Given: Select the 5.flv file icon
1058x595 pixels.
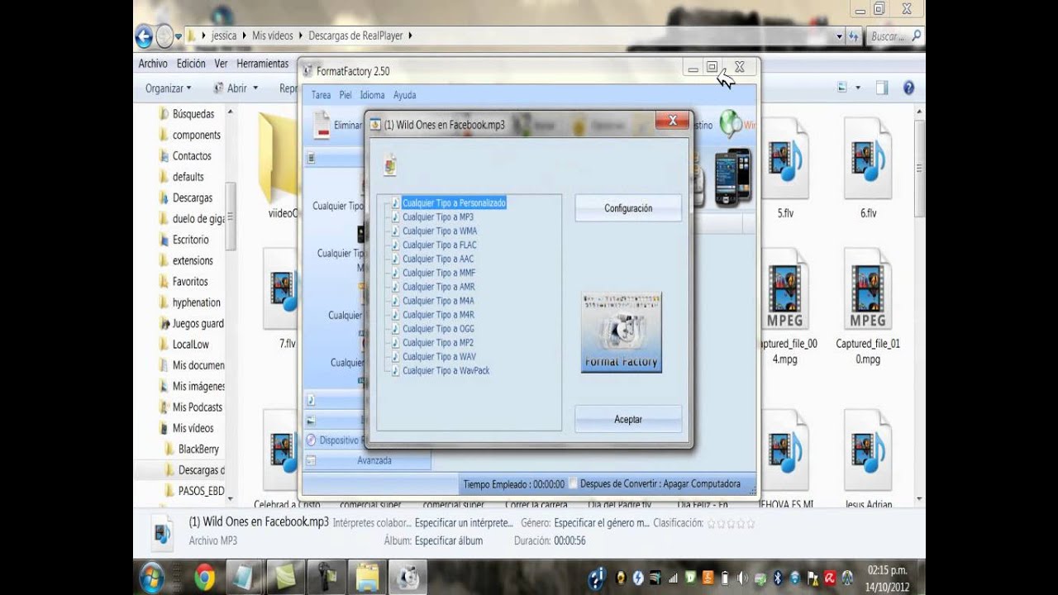Looking at the screenshot, I should [785, 159].
